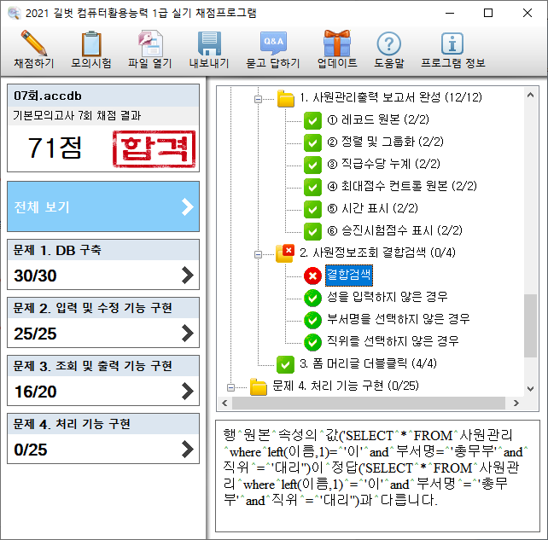Collapse the 사원정보조회 결합검색 tree node
The width and height of the screenshot is (548, 540).
coord(256,253)
